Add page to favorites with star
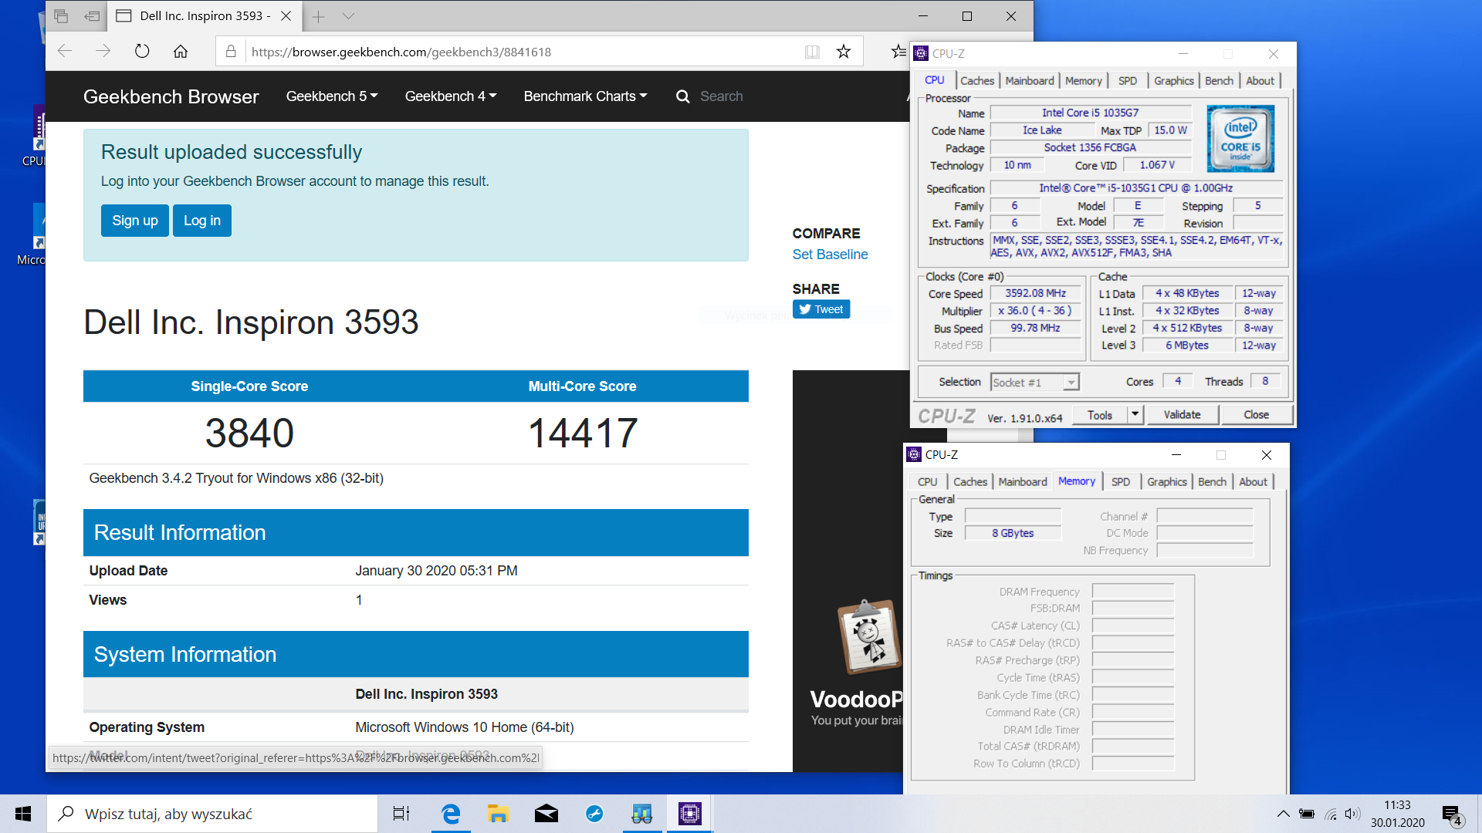Image resolution: width=1482 pixels, height=833 pixels. tap(844, 52)
